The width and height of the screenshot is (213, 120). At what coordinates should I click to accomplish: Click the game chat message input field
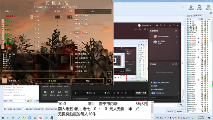pyautogui.click(x=37, y=73)
